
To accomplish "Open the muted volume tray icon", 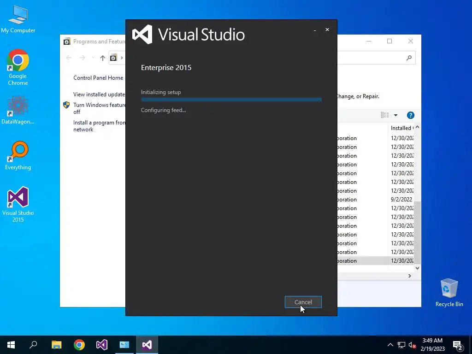I will [x=413, y=345].
